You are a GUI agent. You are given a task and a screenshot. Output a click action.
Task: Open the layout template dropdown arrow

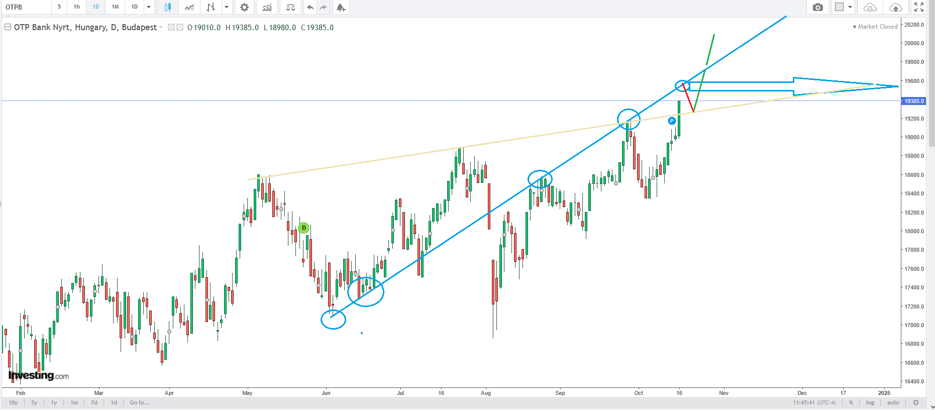click(850, 7)
